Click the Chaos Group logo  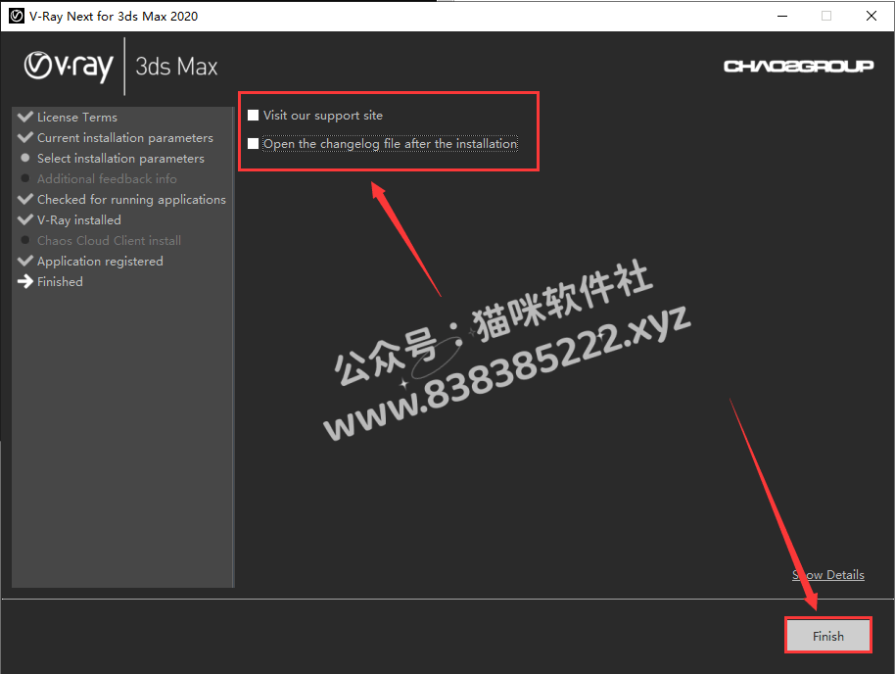pos(798,67)
